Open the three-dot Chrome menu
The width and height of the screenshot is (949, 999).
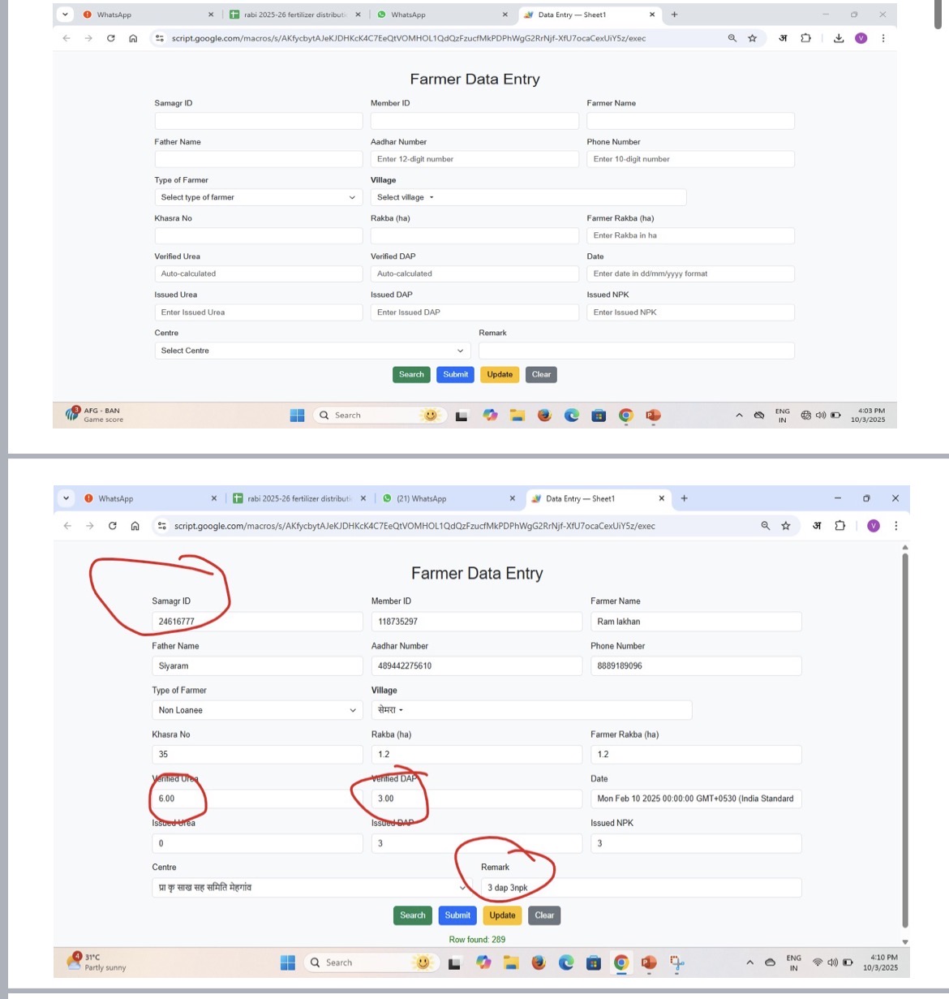(x=883, y=38)
